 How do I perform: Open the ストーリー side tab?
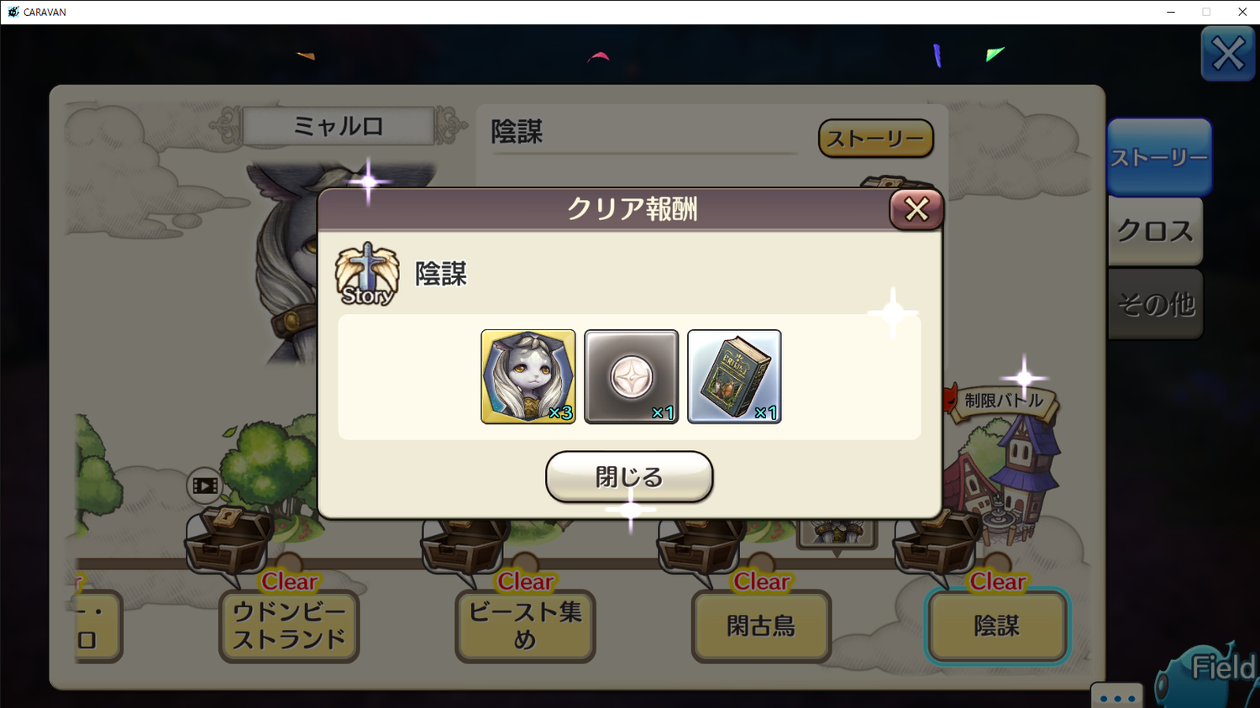point(1159,157)
